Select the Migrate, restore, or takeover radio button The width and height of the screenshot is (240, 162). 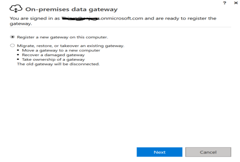point(12,45)
